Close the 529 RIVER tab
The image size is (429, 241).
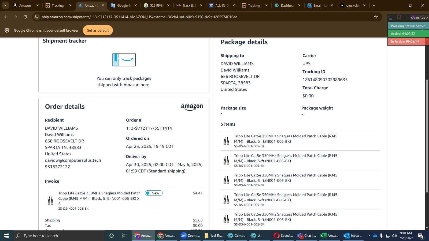(x=168, y=5)
